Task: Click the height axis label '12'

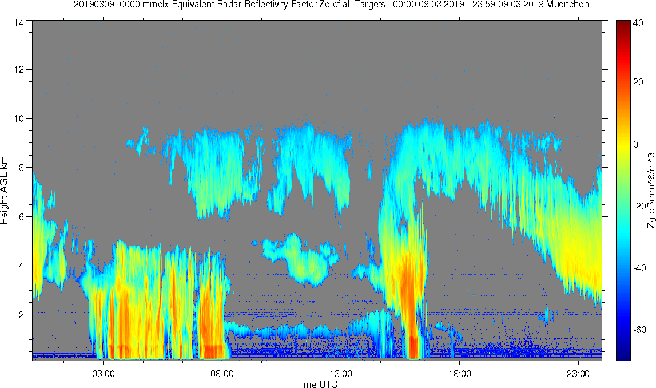Action: (19, 69)
